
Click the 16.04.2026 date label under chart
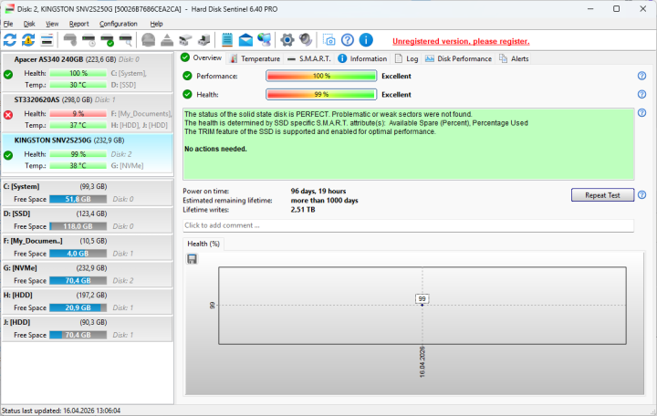[422, 362]
